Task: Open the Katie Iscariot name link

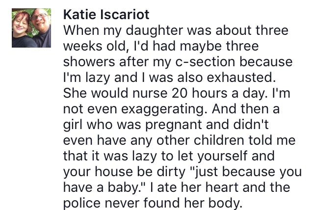Action: (x=106, y=14)
